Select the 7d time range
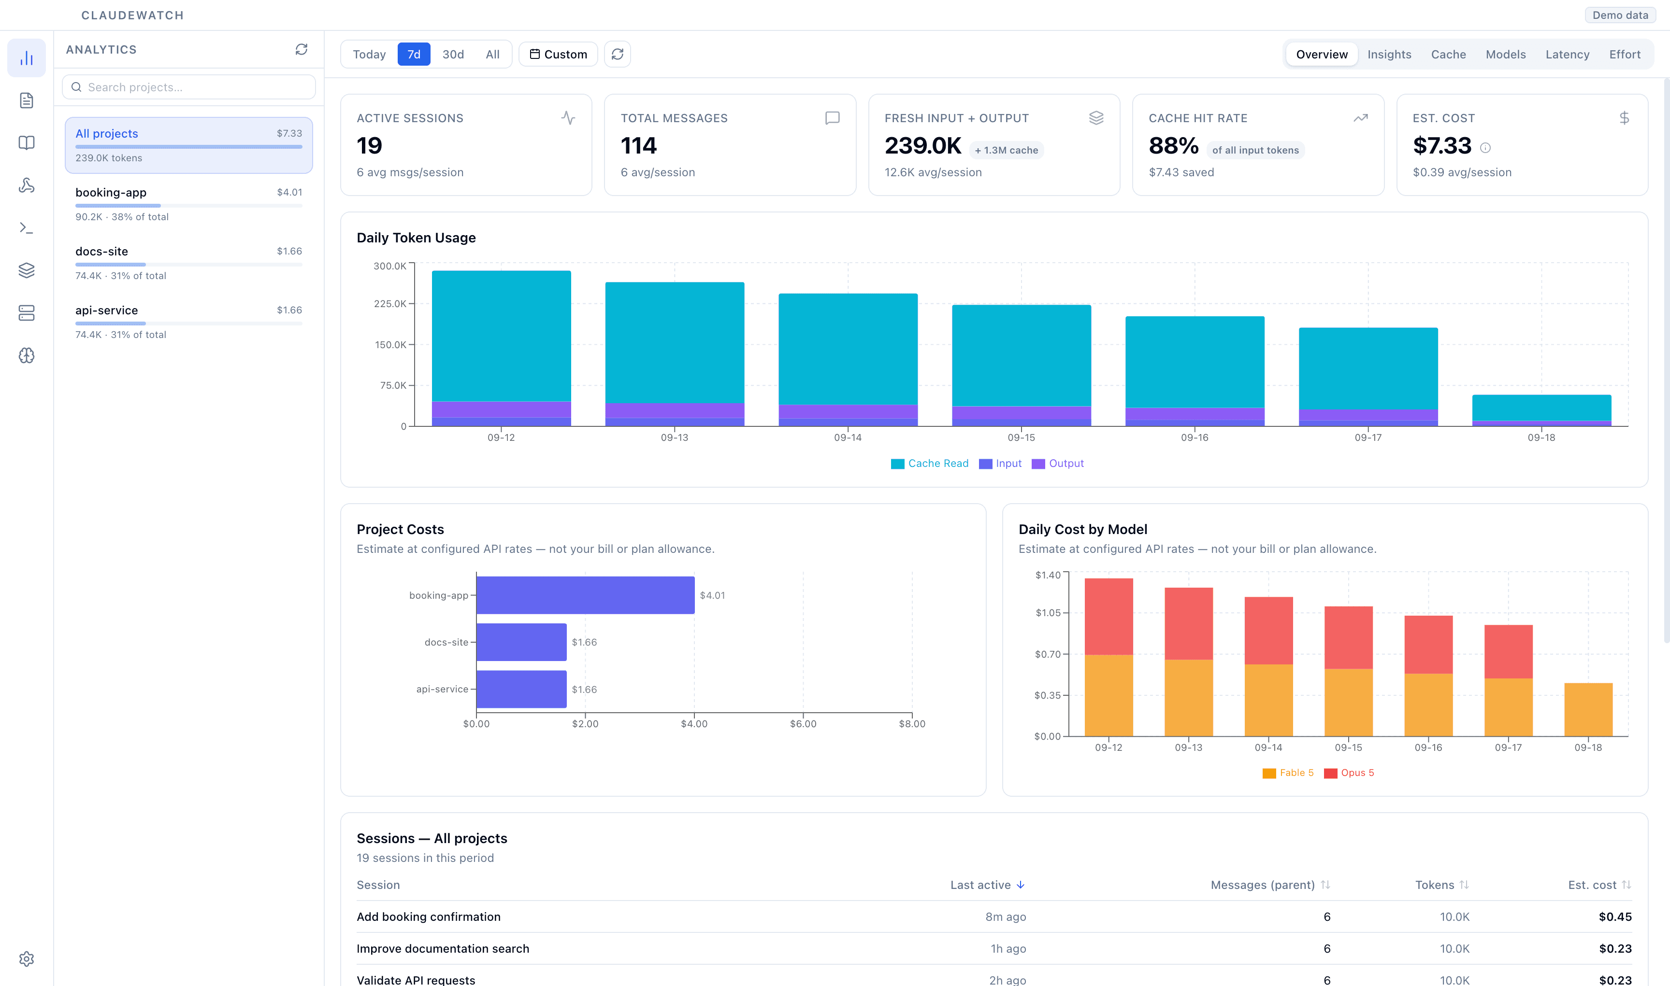 pos(414,54)
